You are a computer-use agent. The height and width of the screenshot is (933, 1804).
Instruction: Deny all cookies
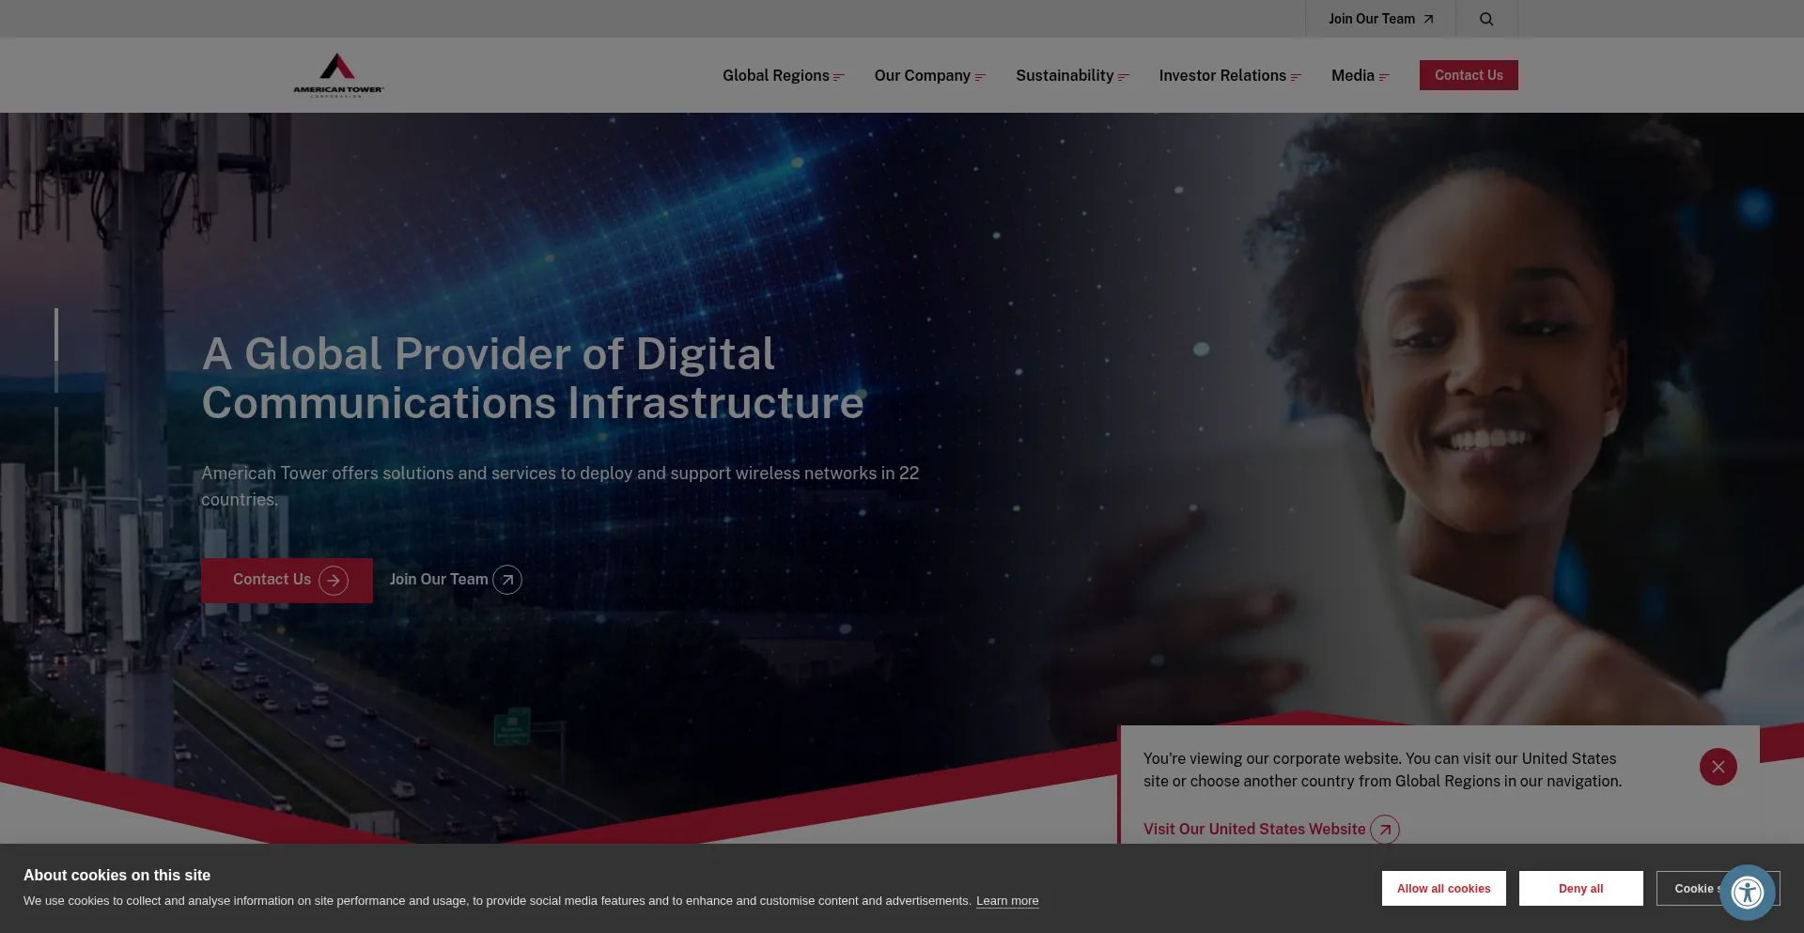pos(1580,888)
